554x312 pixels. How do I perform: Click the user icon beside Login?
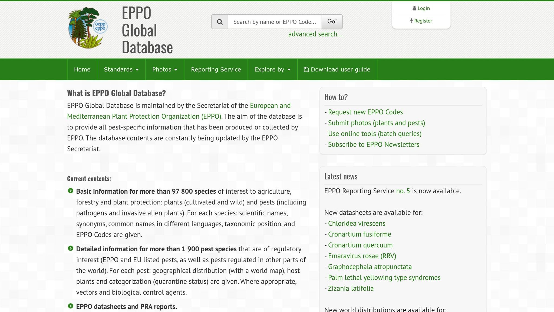tap(414, 8)
